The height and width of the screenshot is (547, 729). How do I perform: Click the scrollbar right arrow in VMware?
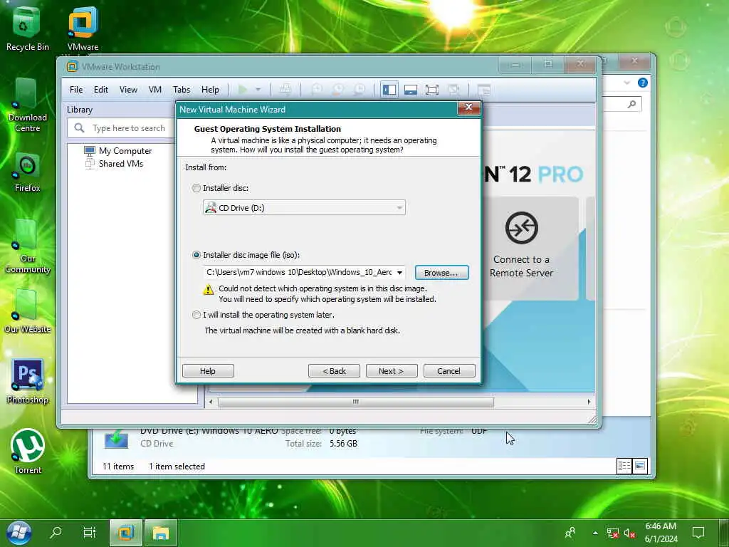tap(589, 402)
